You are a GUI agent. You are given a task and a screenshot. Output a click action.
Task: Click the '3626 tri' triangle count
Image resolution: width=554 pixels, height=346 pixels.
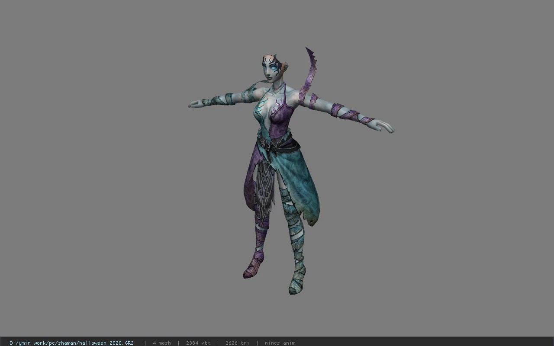(x=237, y=343)
